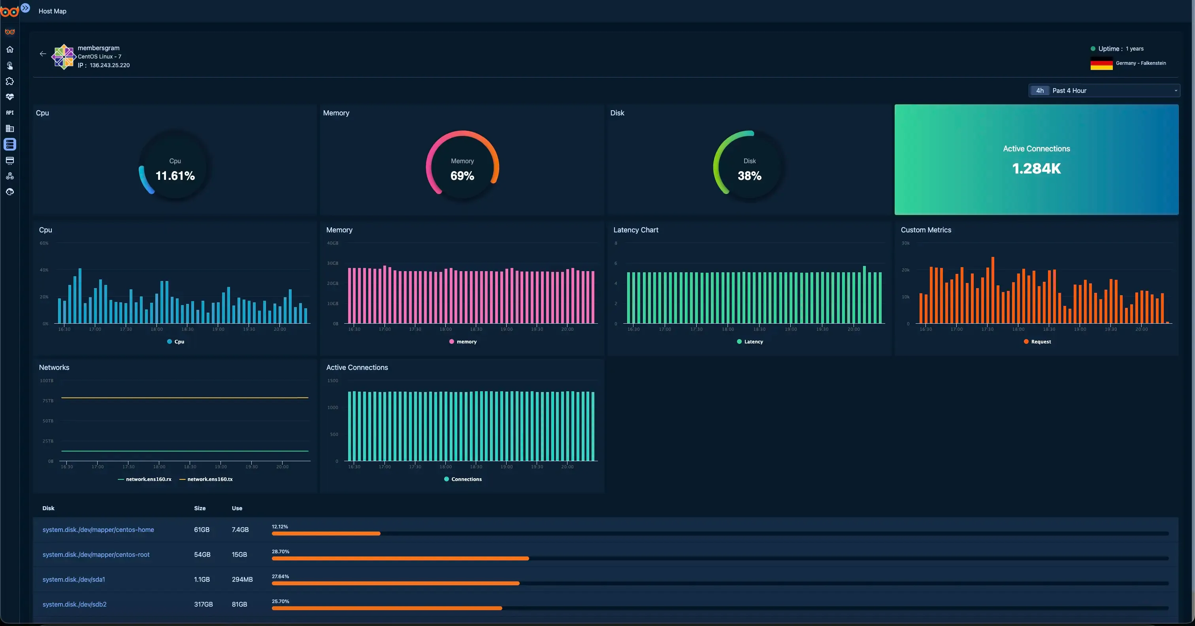Click the Disk column header in table

tap(48, 508)
